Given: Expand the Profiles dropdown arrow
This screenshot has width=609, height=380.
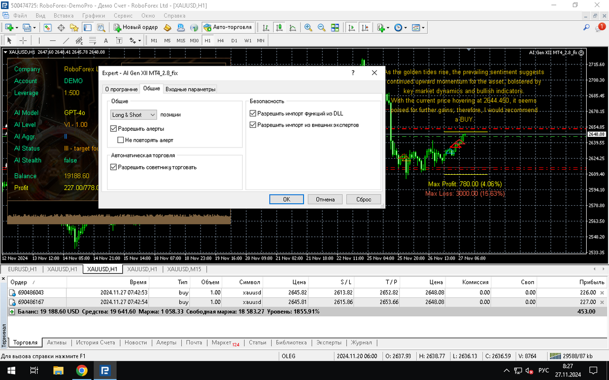Looking at the screenshot, I should pos(34,27).
